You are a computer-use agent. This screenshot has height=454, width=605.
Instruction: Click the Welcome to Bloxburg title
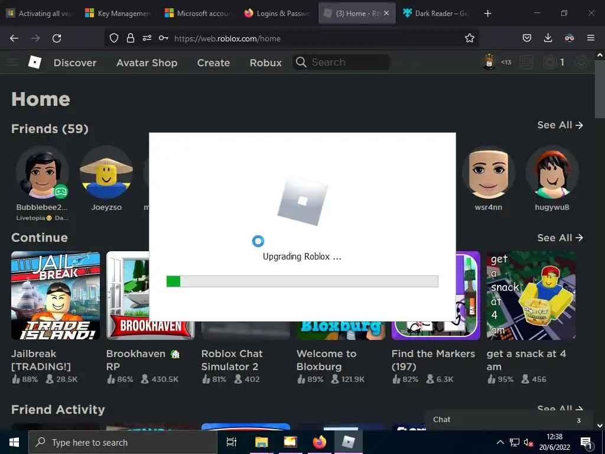[326, 360]
